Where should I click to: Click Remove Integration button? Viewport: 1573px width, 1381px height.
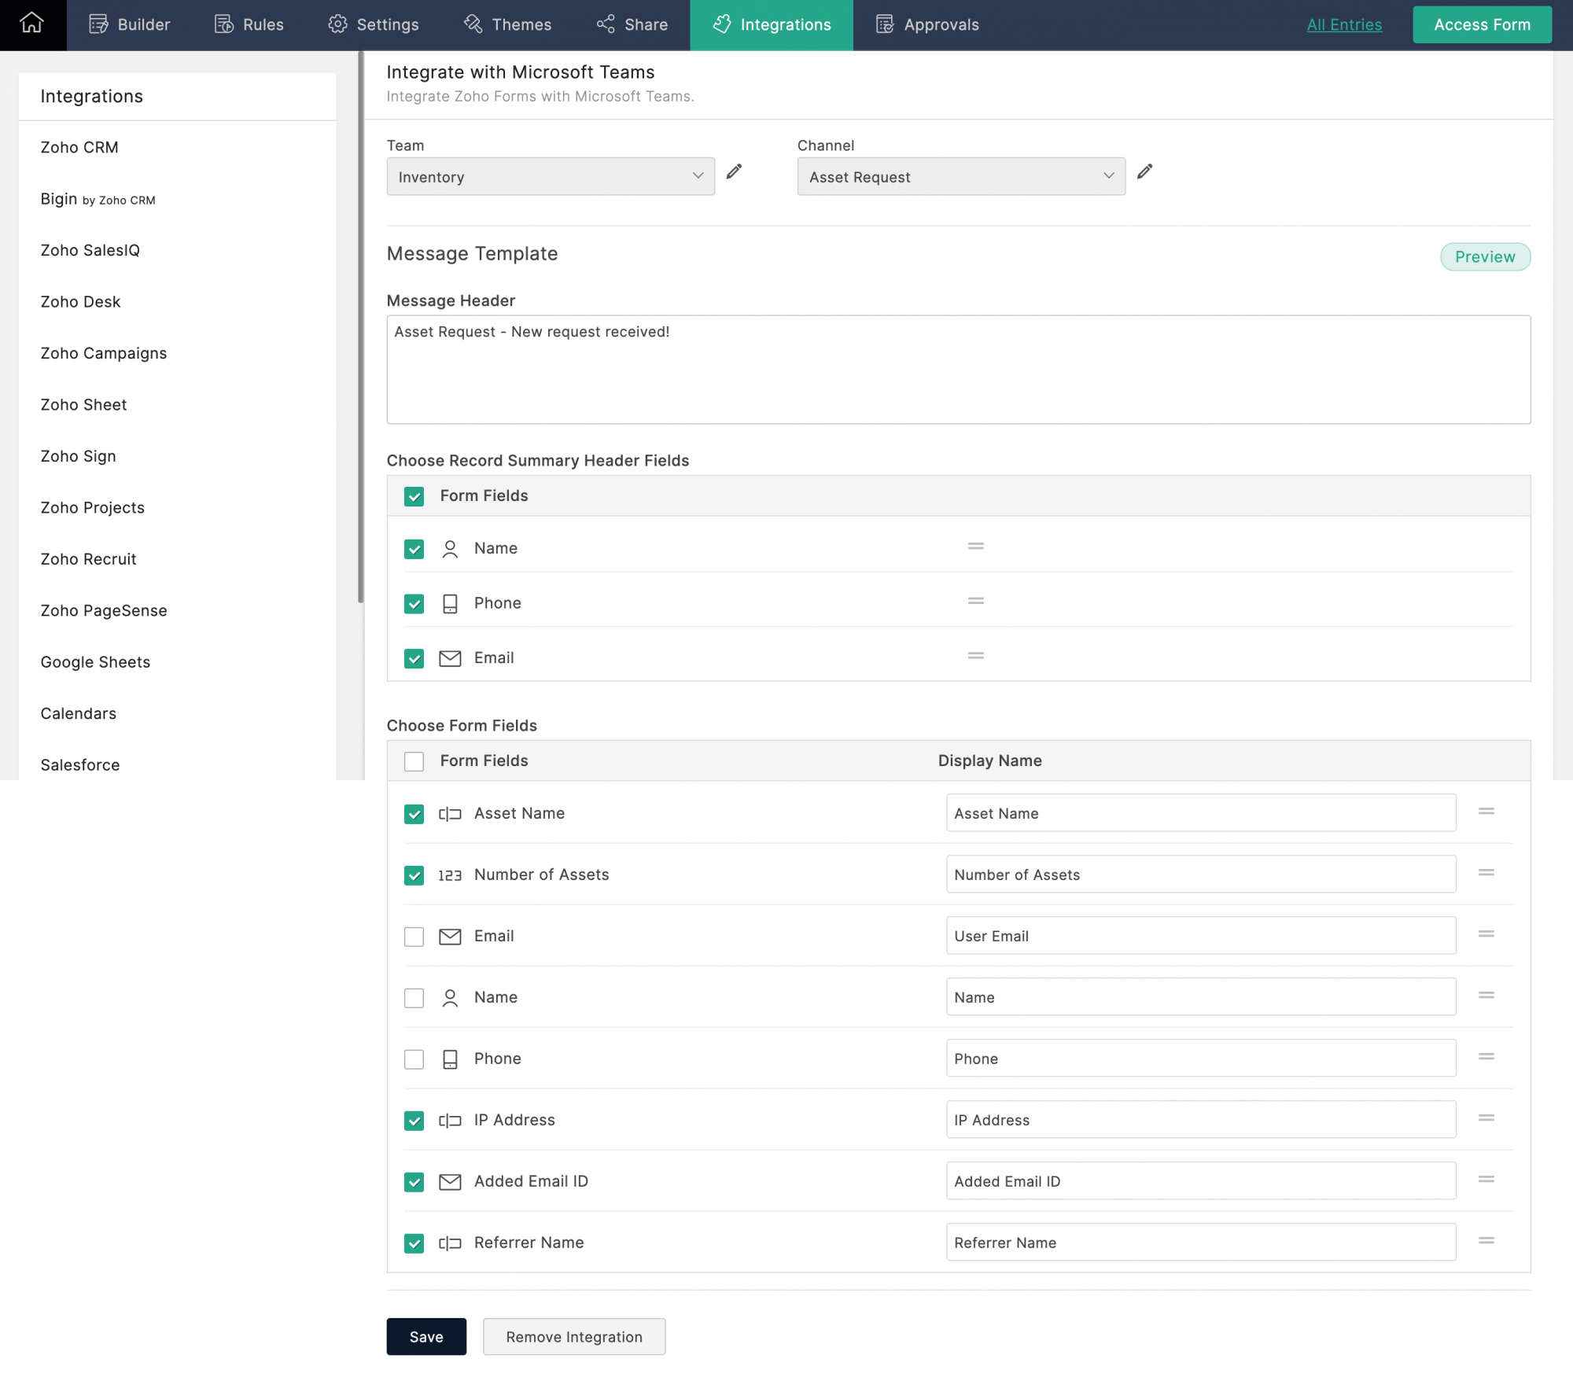click(574, 1336)
